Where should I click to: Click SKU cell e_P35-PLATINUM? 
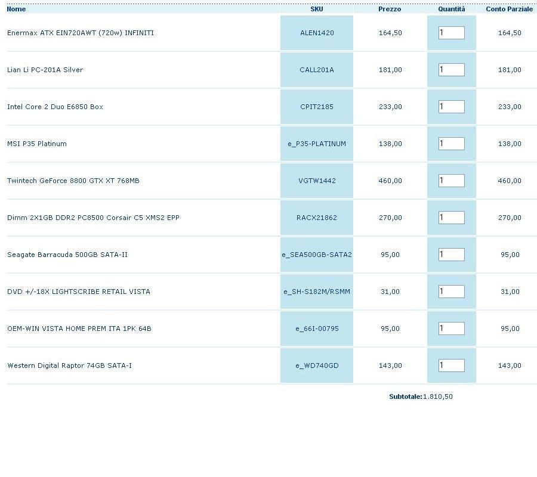[317, 144]
